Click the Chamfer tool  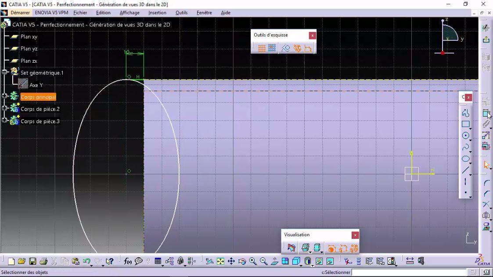point(486,193)
